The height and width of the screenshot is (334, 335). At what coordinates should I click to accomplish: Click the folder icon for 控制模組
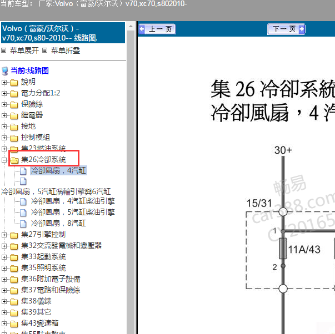(x=14, y=138)
